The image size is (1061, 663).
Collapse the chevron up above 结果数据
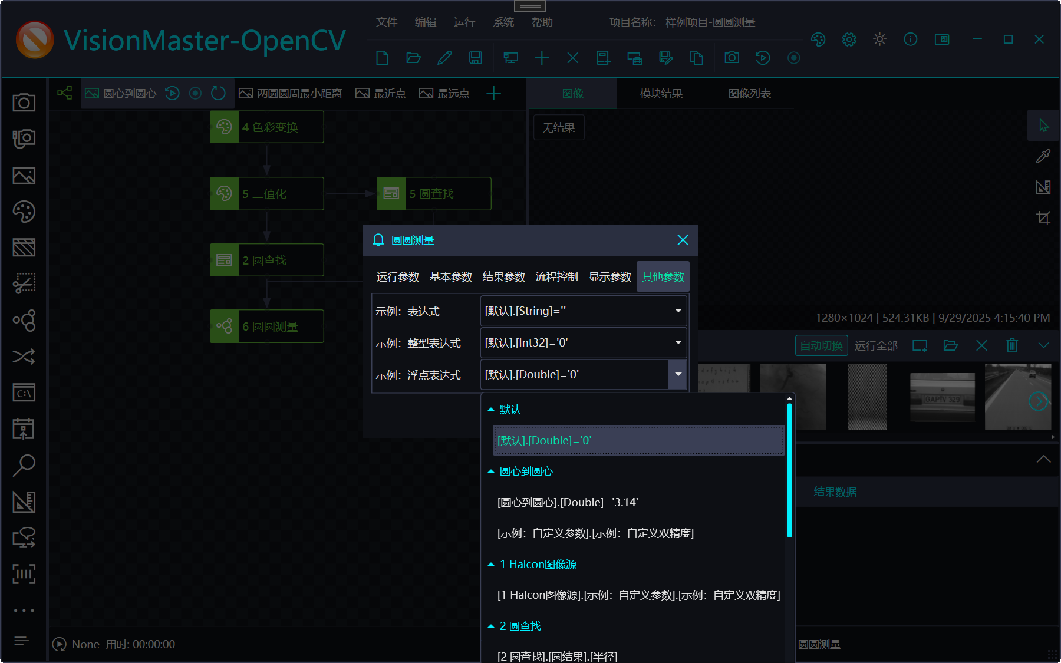1043,459
